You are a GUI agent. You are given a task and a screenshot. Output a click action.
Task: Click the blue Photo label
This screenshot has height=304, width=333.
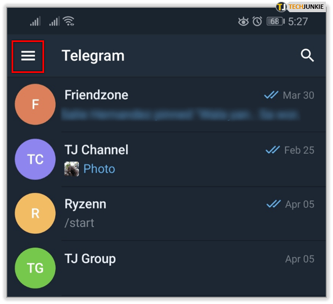point(99,169)
